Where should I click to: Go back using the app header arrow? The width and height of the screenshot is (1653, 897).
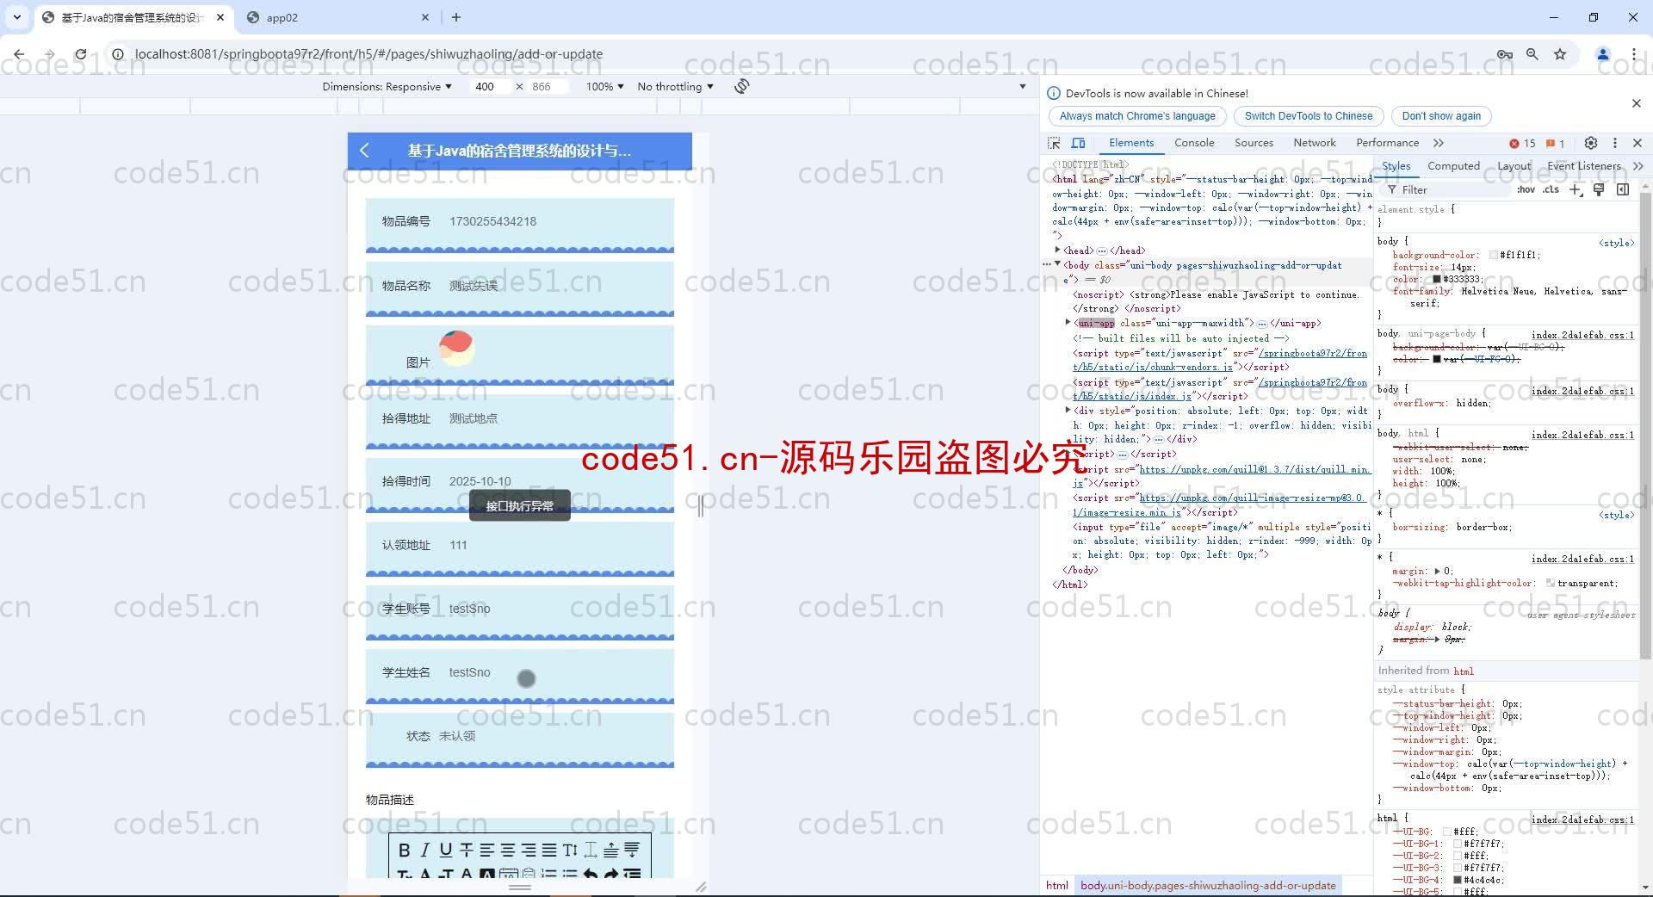[x=364, y=151]
